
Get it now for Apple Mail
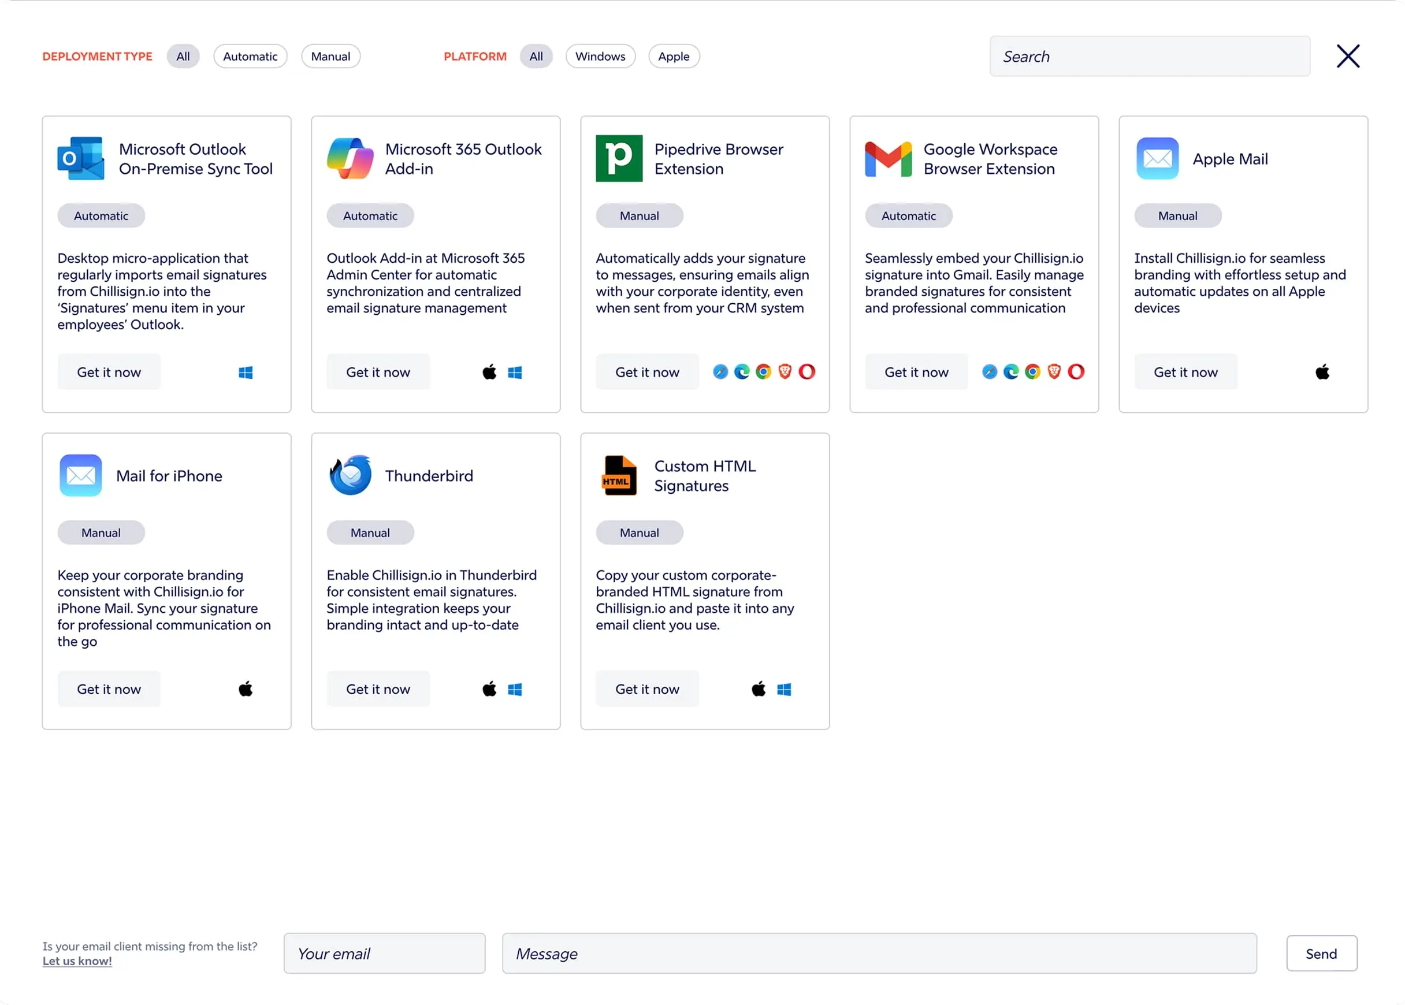coord(1186,372)
